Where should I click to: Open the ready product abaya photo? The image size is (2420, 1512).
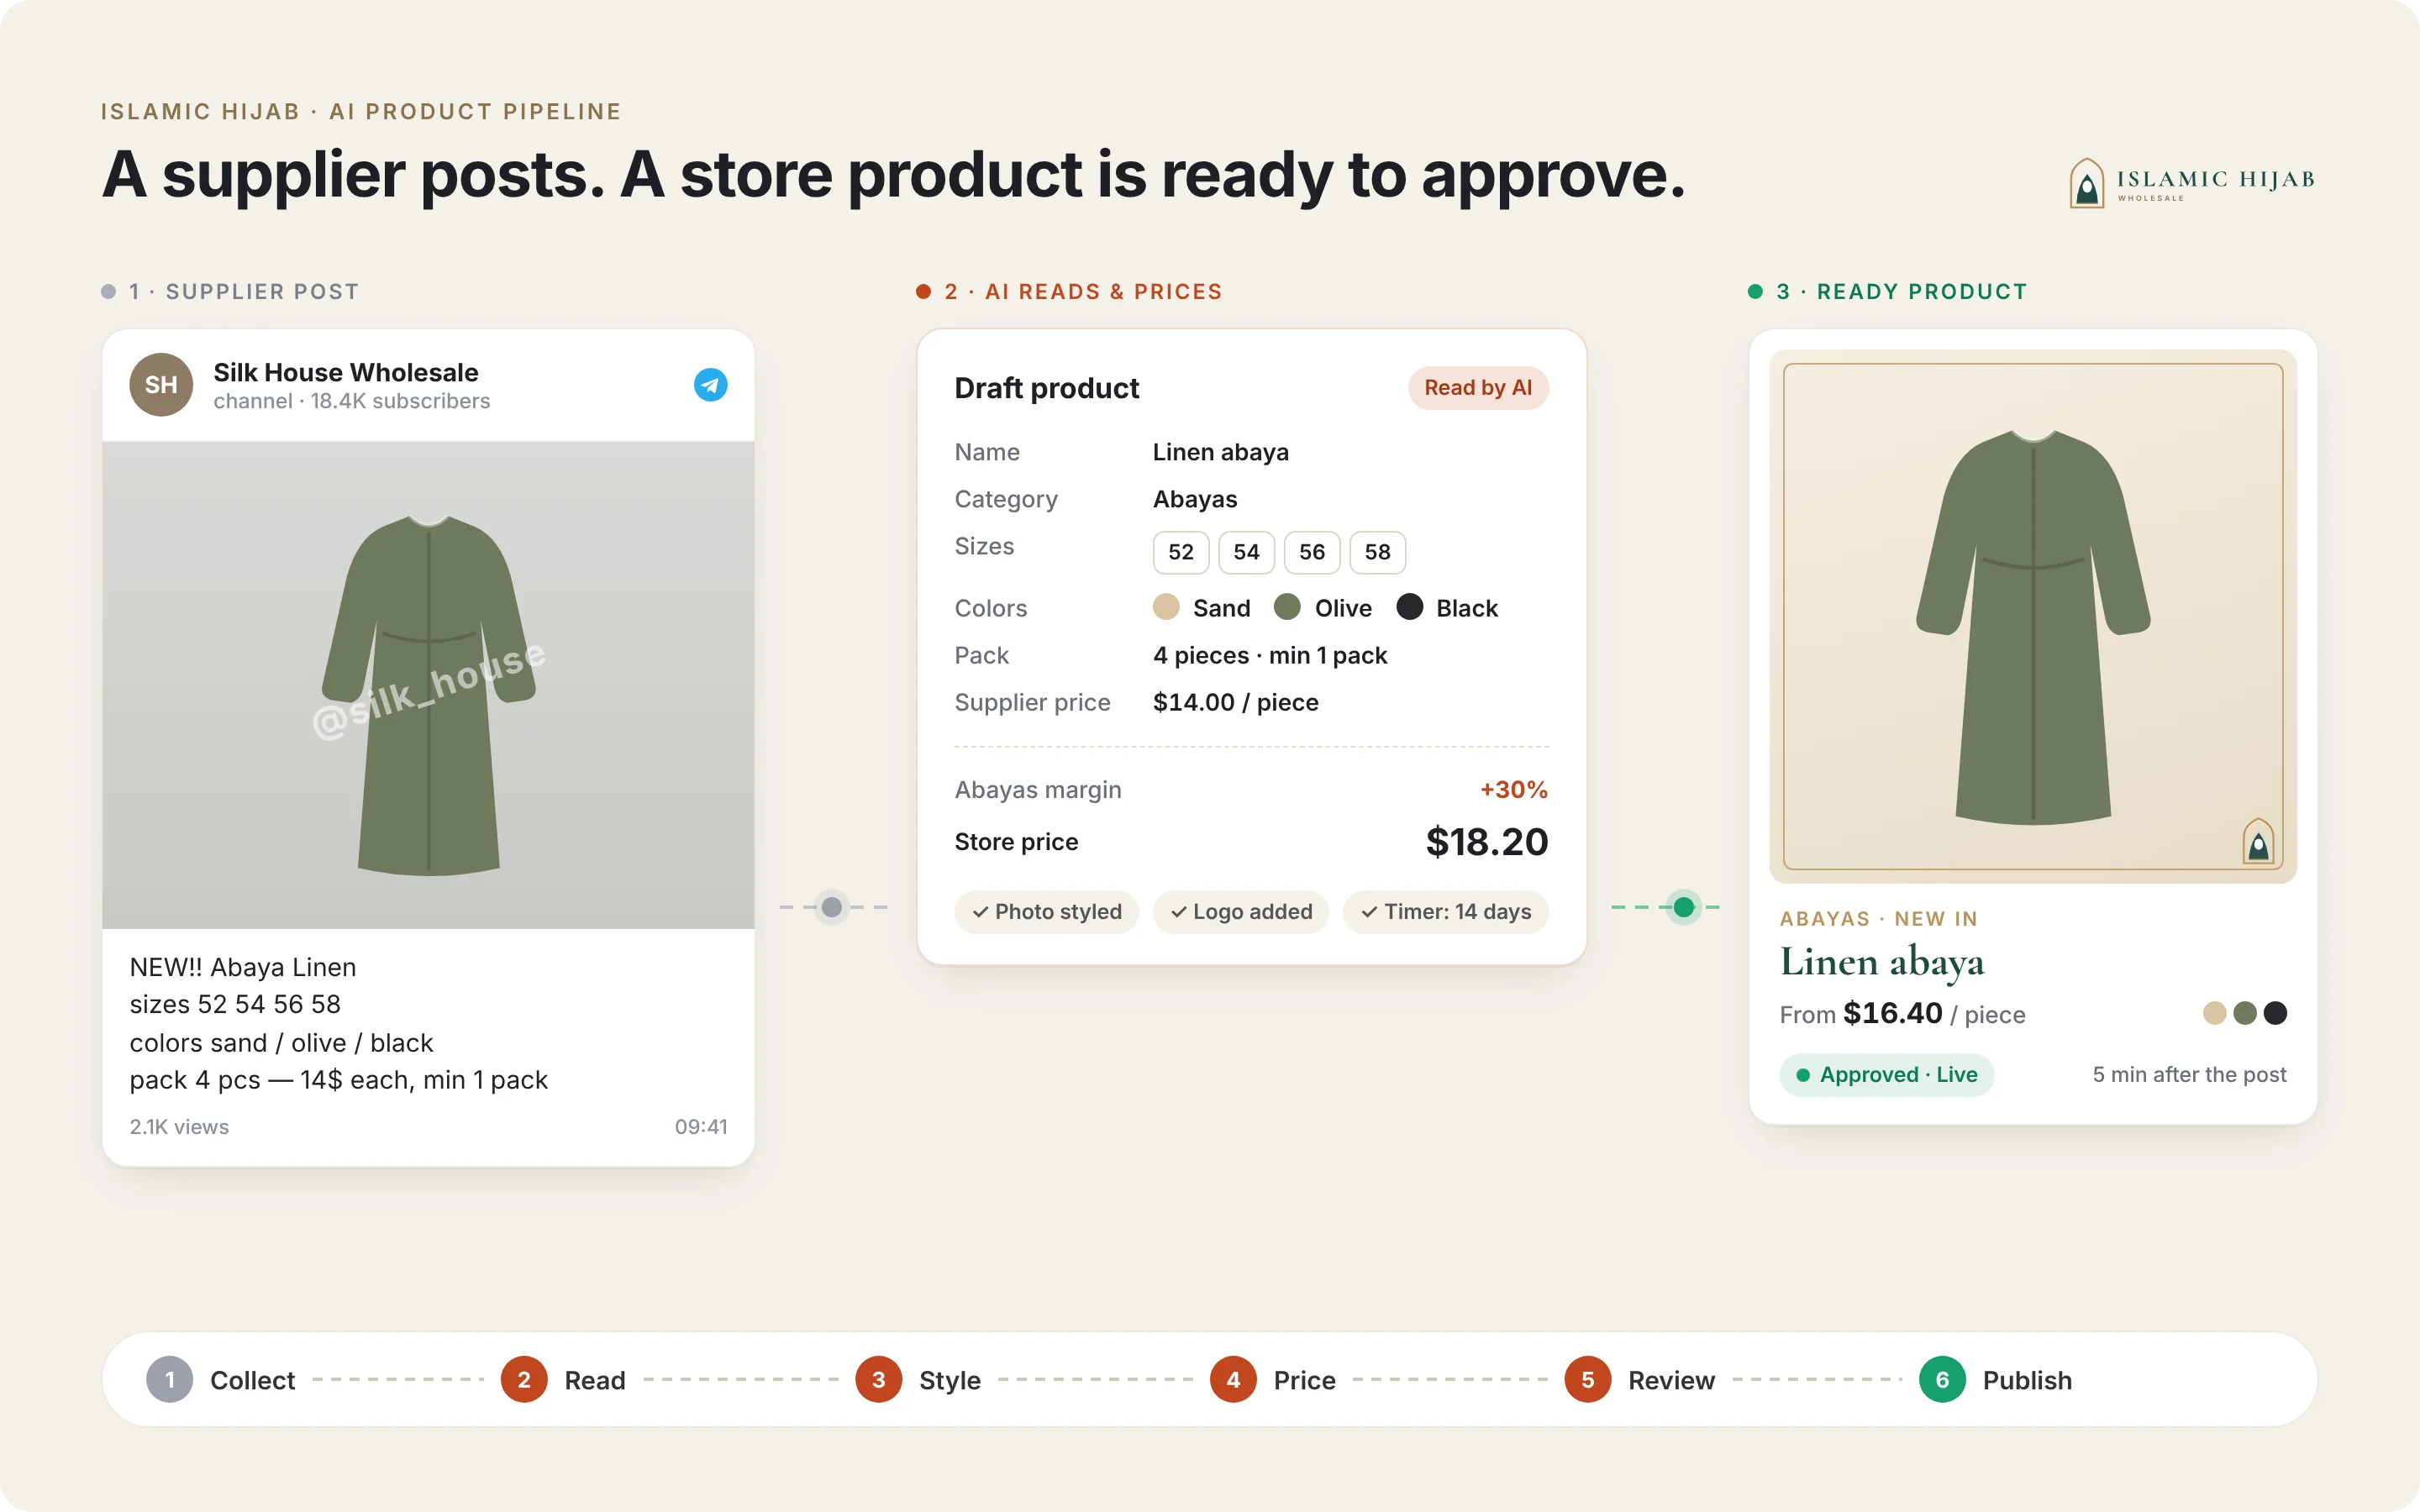pyautogui.click(x=2033, y=616)
